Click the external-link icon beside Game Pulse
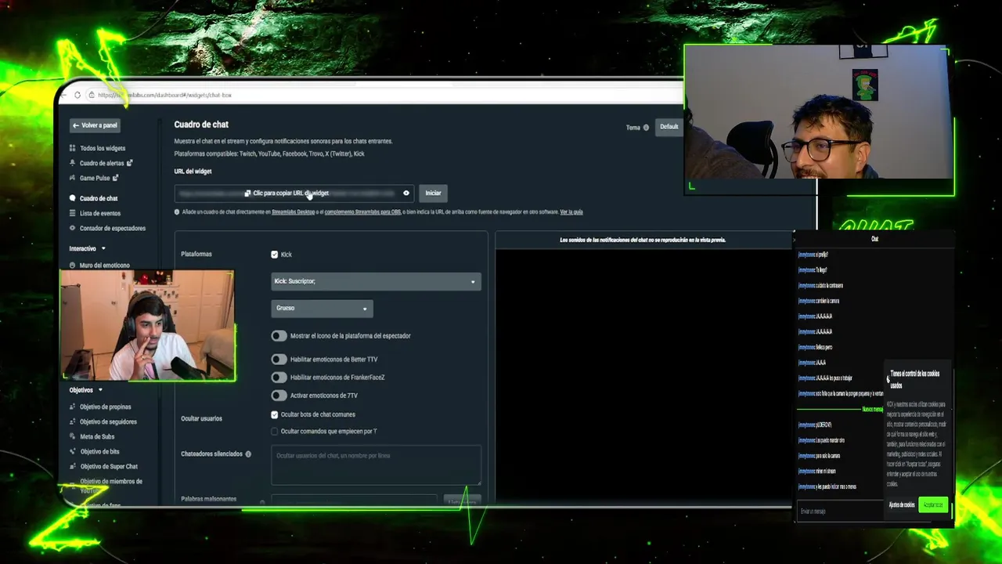Screen dimensions: 1002x564 (115, 178)
